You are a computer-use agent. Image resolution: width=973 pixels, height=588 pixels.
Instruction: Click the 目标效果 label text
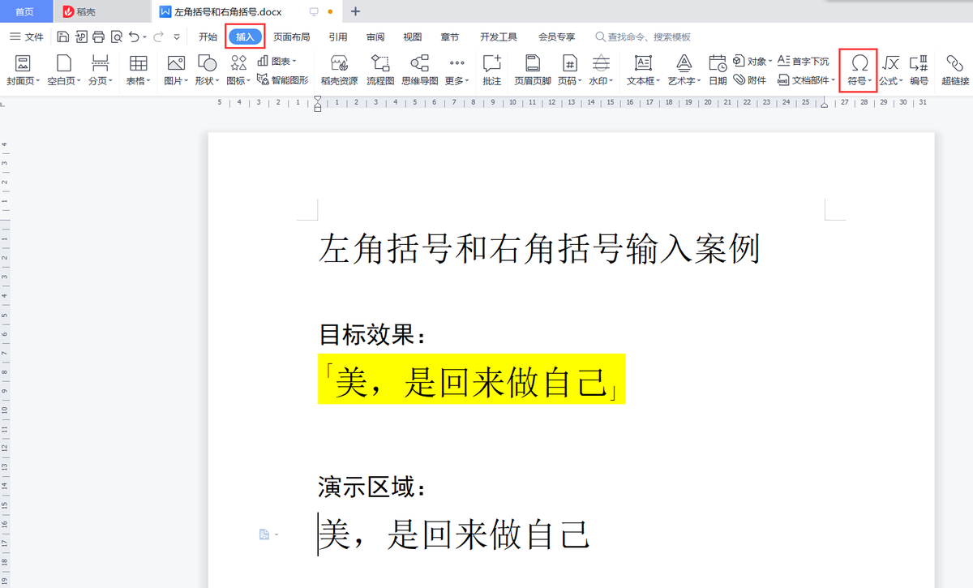[x=372, y=334]
